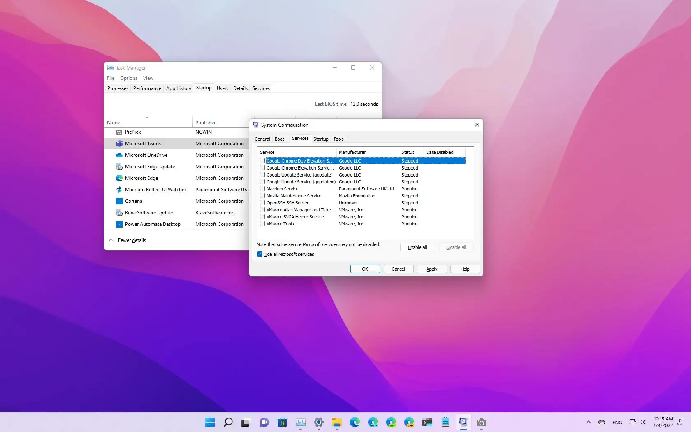Expand hidden icons in the system tray

[588, 422]
